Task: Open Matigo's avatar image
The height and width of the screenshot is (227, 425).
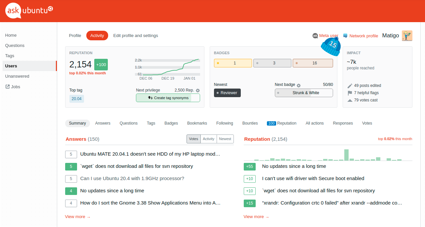Action: [x=407, y=36]
